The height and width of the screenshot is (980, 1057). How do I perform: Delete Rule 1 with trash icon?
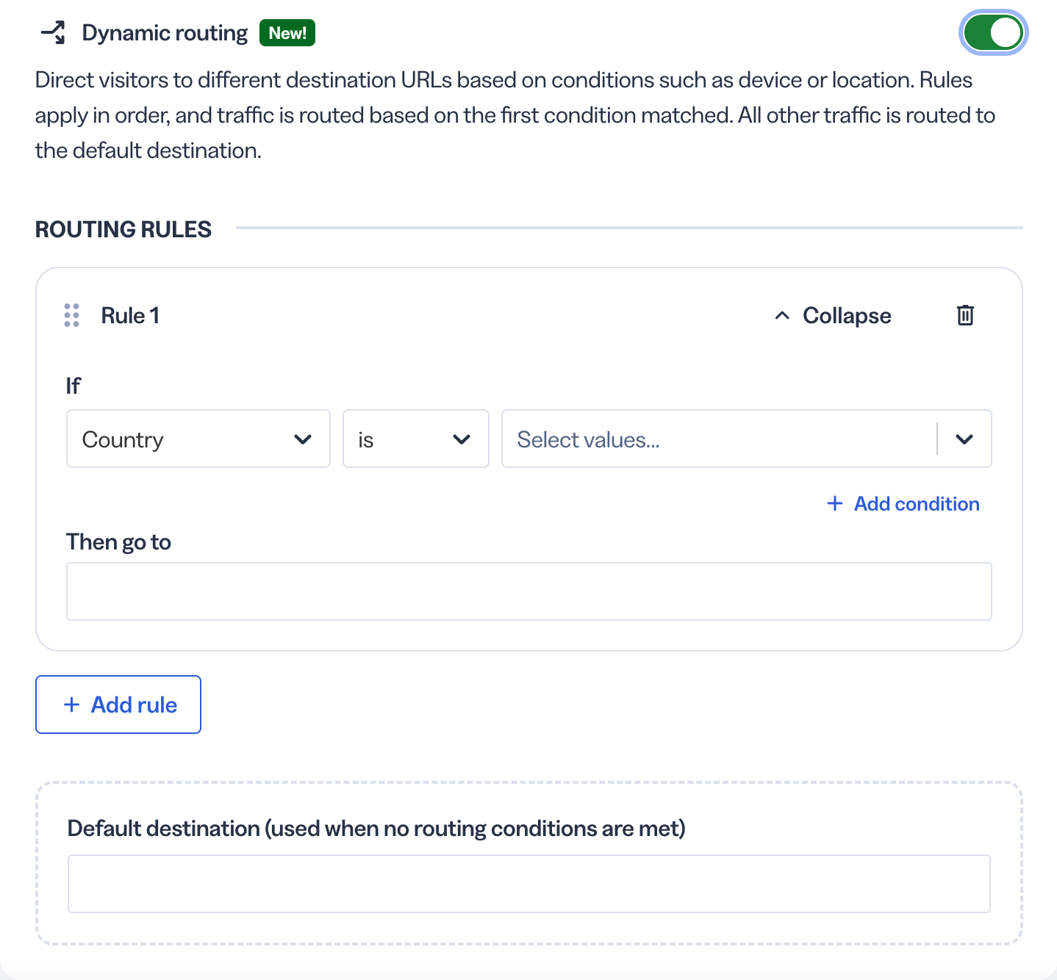965,315
